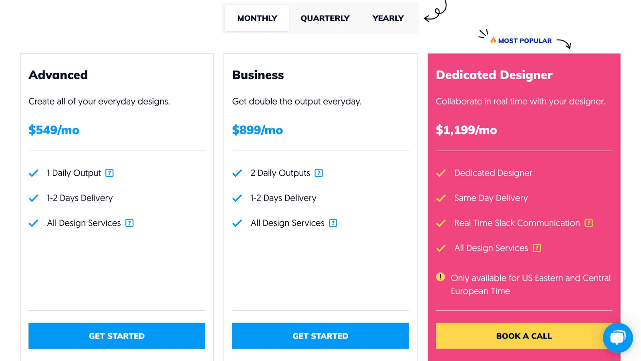Open the live chat bubble widget

[x=617, y=337]
